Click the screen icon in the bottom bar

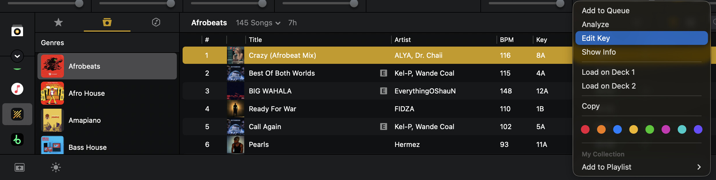(x=20, y=167)
